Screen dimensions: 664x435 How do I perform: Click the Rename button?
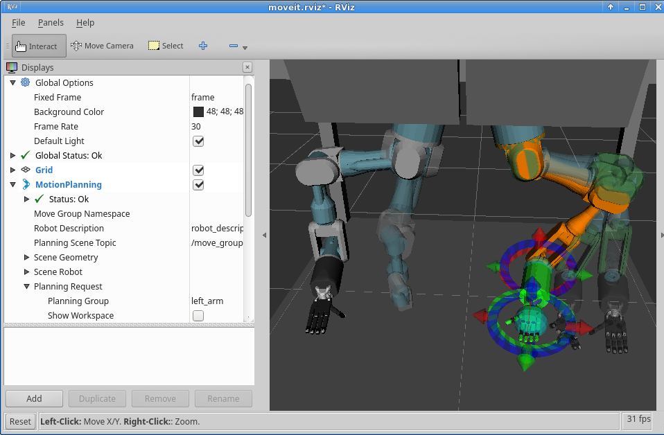[223, 398]
